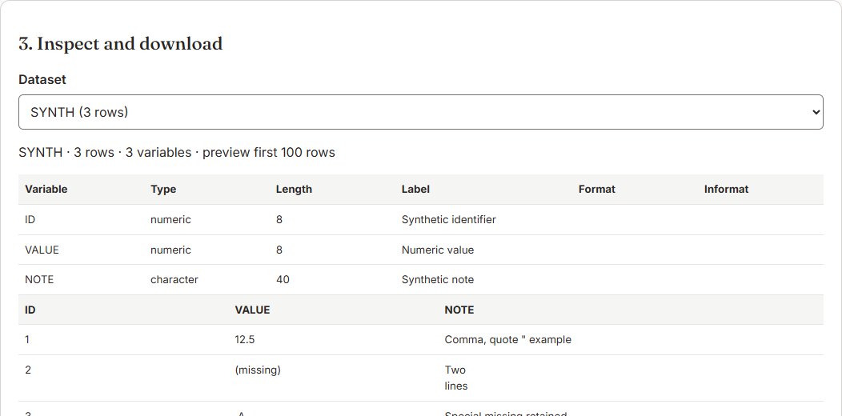The height and width of the screenshot is (416, 842).
Task: Click ID cell '2' in the data preview
Action: pos(28,370)
